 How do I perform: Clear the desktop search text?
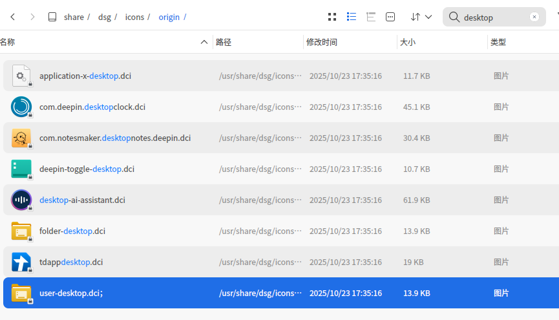(x=534, y=17)
